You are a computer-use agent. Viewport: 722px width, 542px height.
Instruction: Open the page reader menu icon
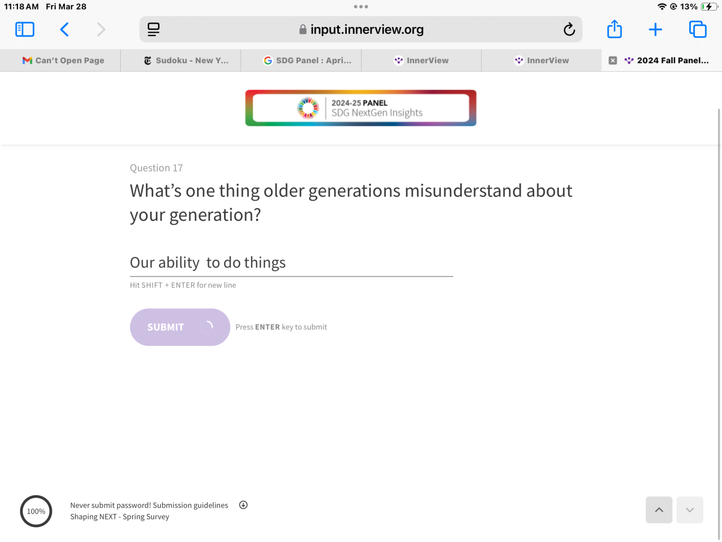[x=153, y=29]
